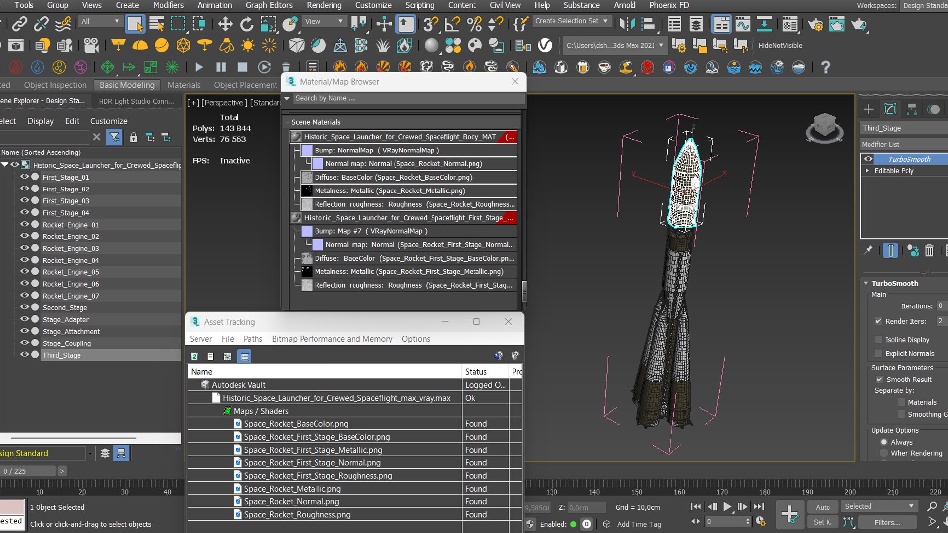948x533 pixels.
Task: Click the Search by Name field
Action: coord(409,98)
